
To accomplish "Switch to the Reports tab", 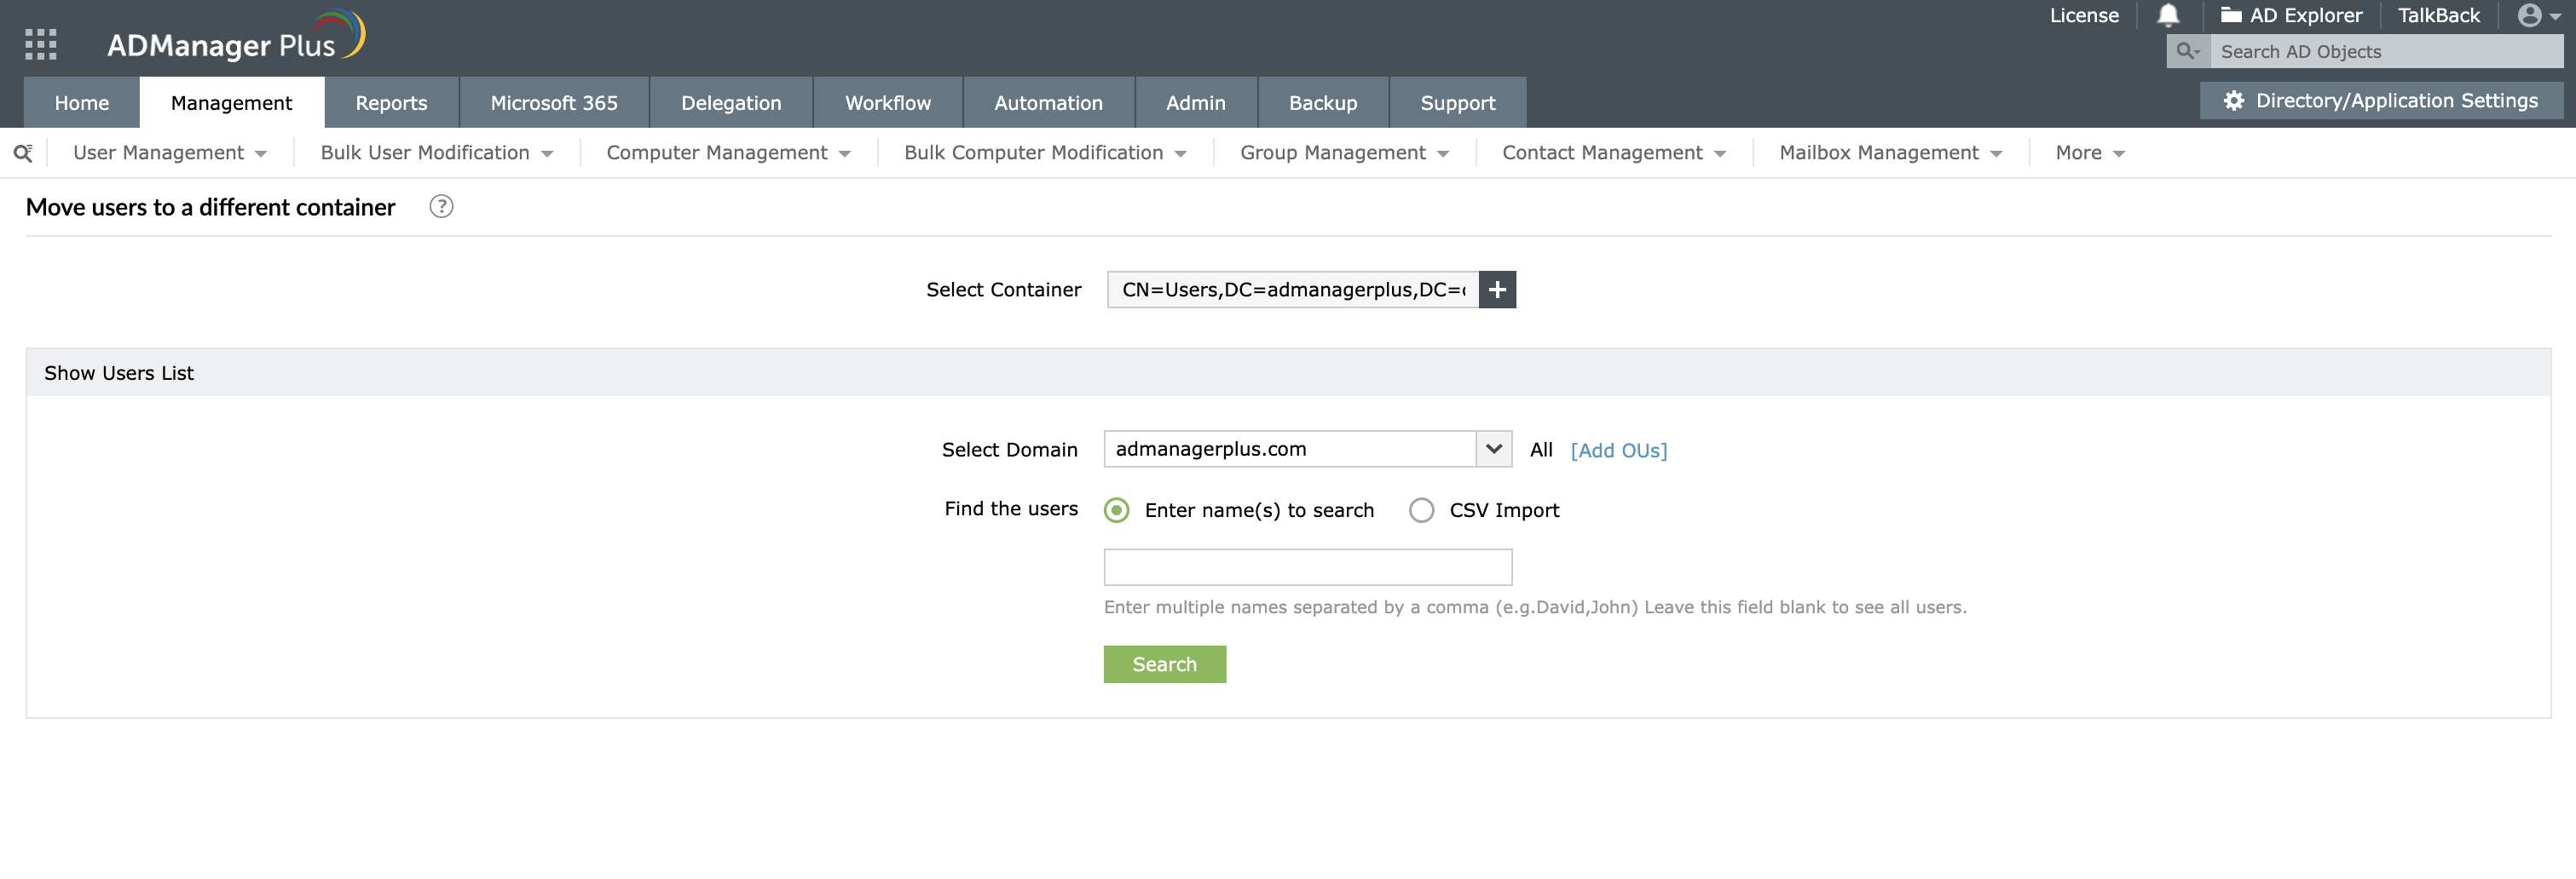I will point(391,103).
